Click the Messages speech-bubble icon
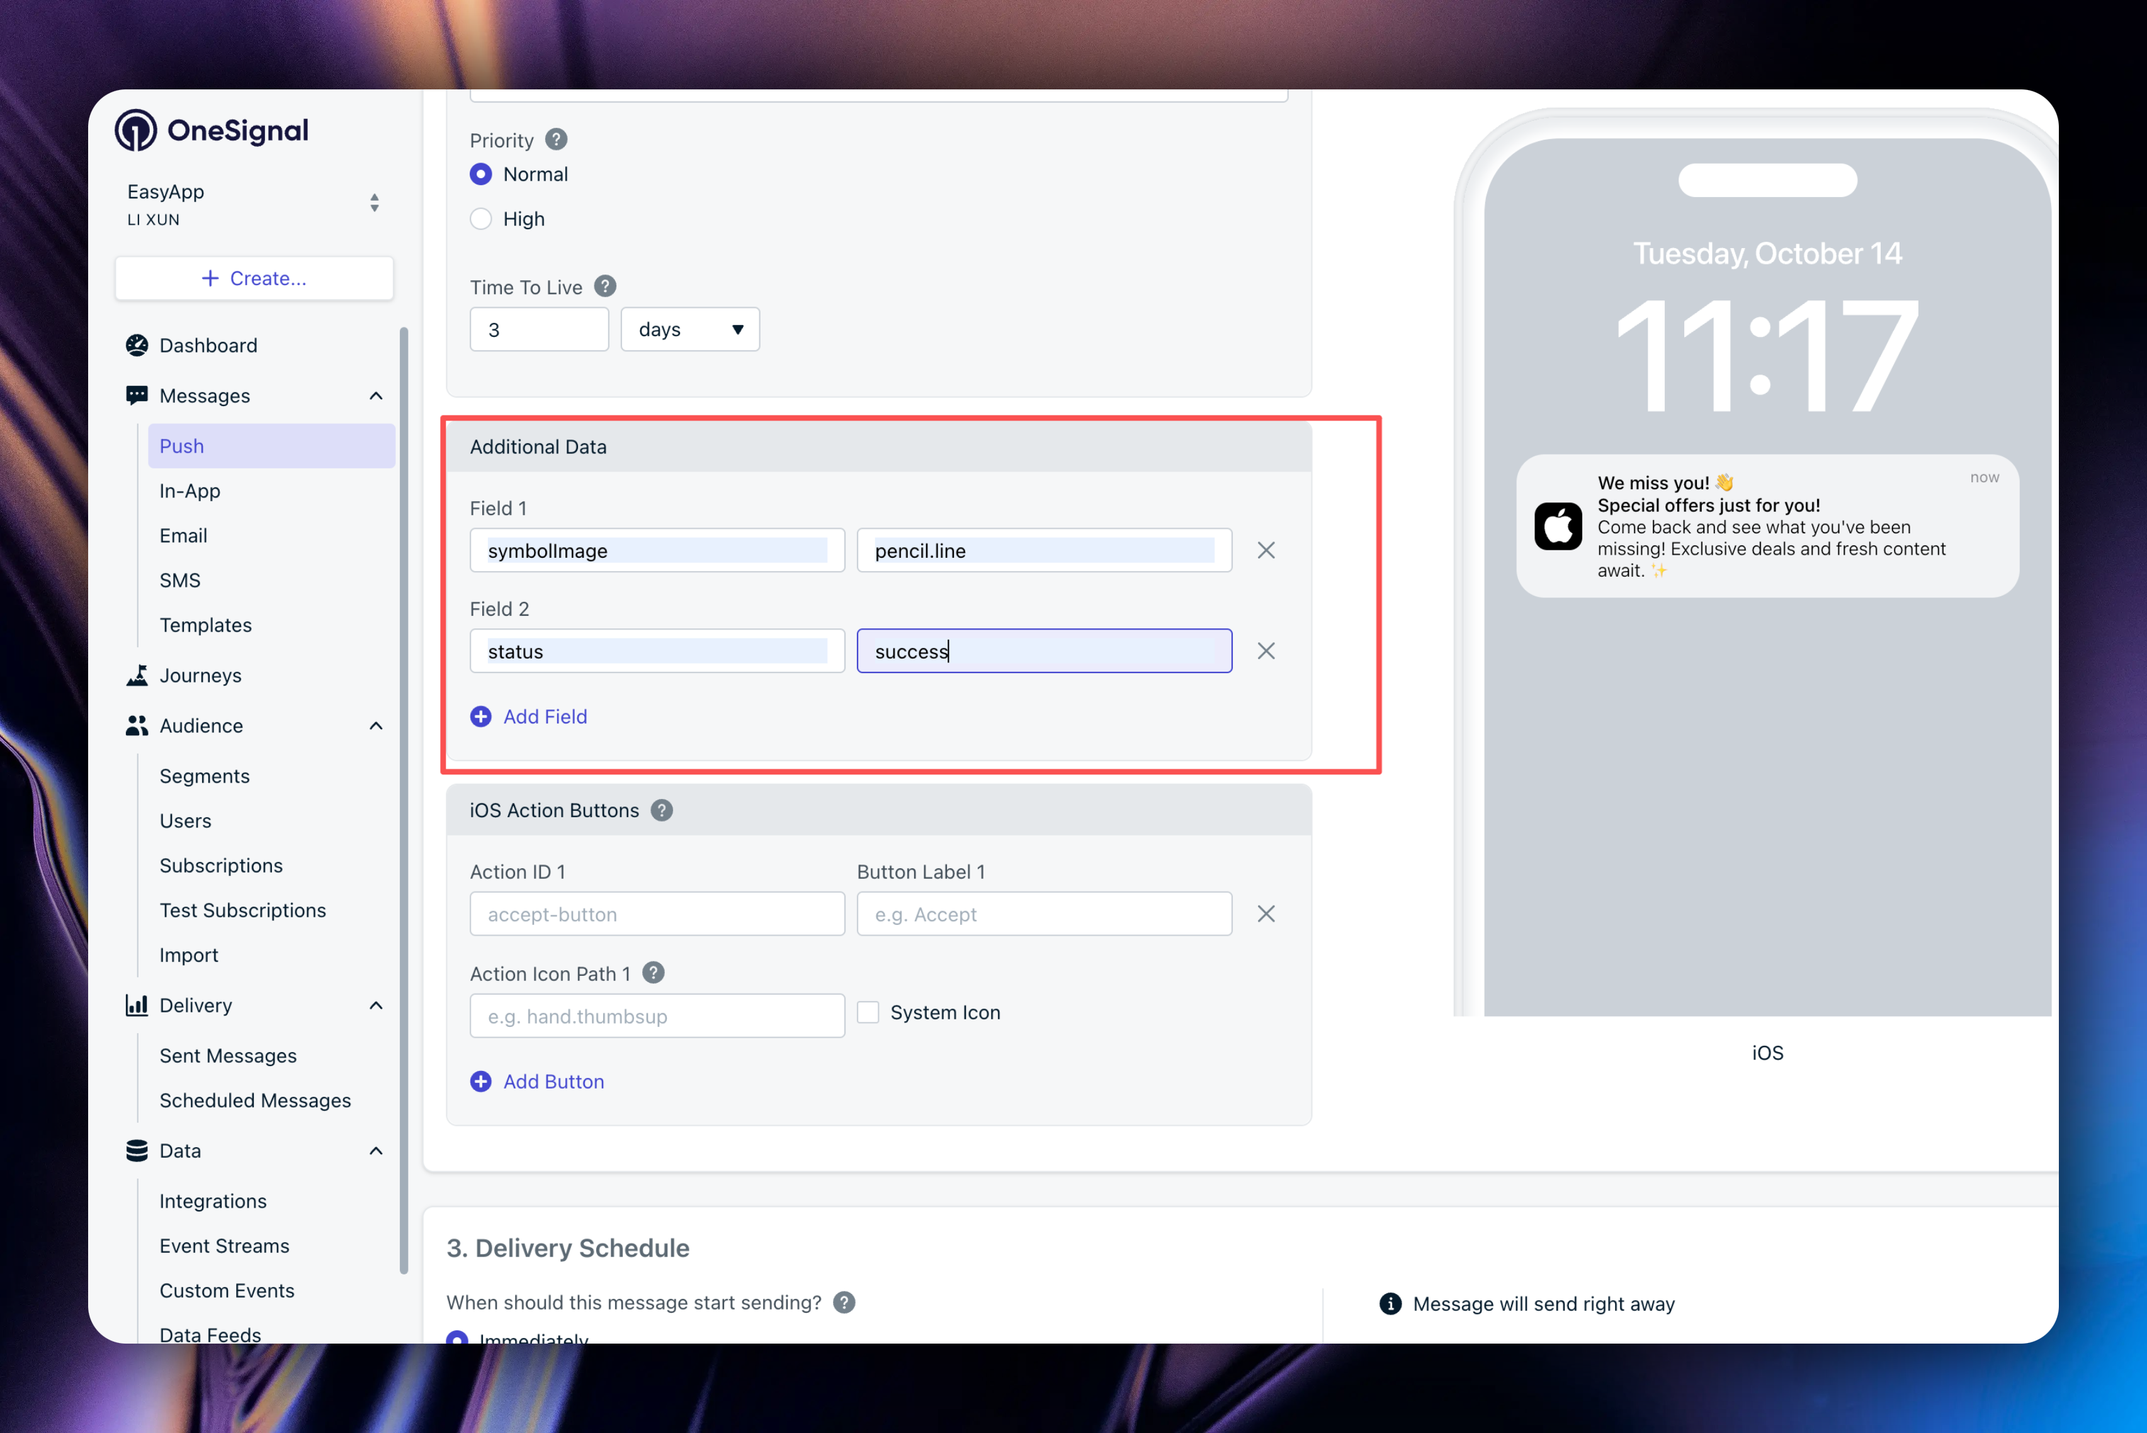The image size is (2147, 1433). [137, 395]
